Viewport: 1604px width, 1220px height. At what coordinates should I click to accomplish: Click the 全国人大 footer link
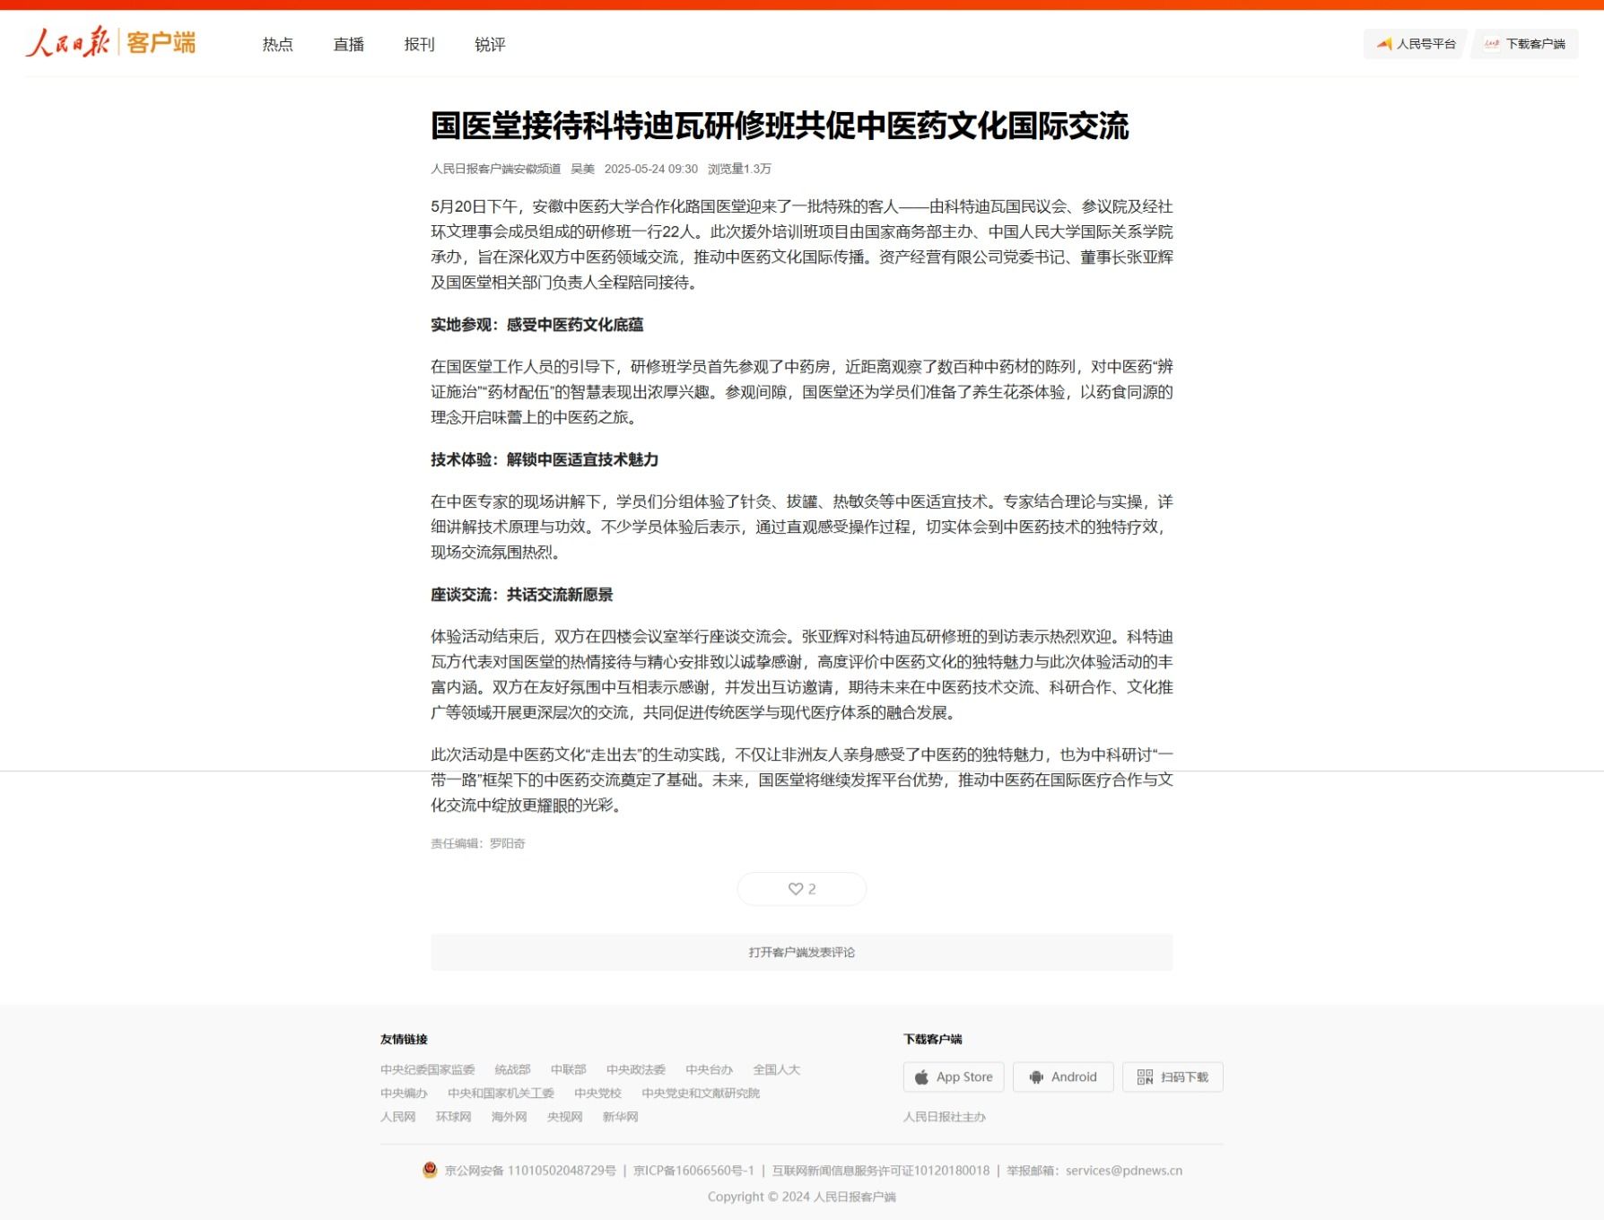pyautogui.click(x=776, y=1069)
